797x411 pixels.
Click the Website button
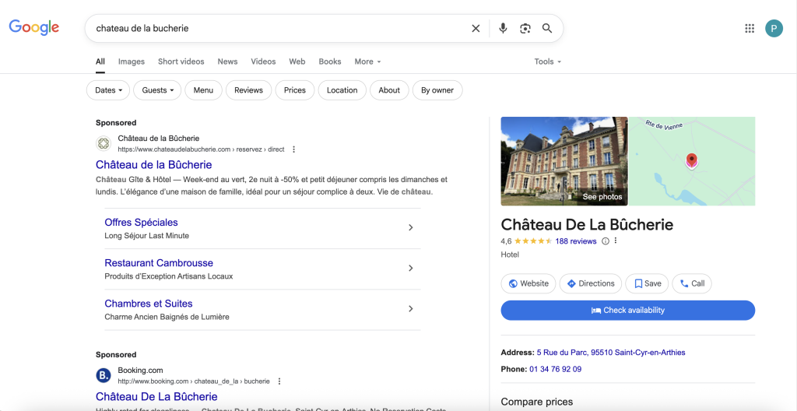(528, 283)
